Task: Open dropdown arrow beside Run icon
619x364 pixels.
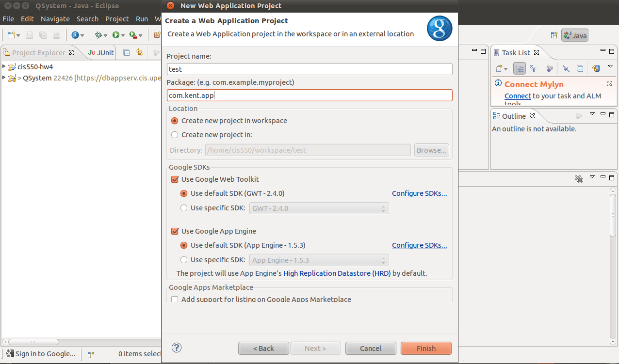Action: pos(123,35)
